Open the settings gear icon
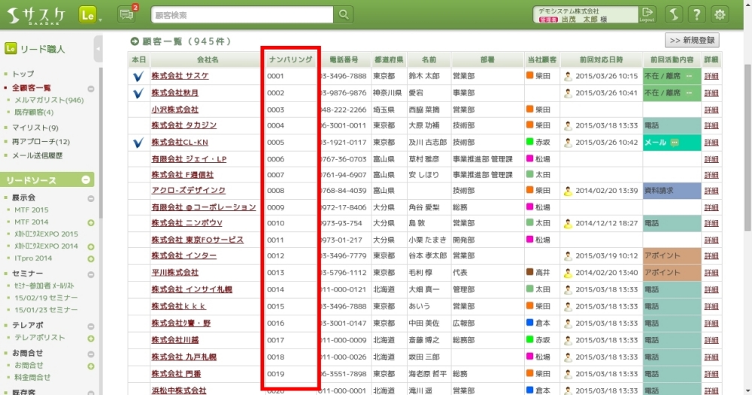 pyautogui.click(x=720, y=14)
